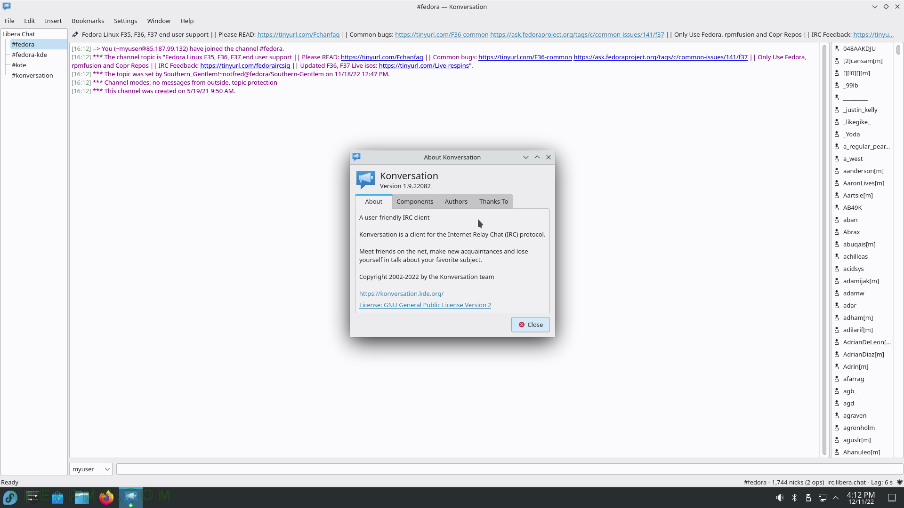The height and width of the screenshot is (508, 904).
Task: Click the About dialog up chevron button
Action: coord(537,157)
